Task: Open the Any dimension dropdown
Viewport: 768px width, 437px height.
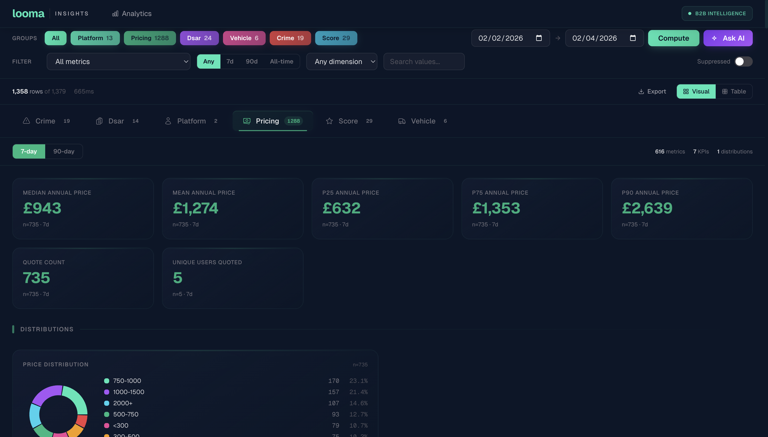Action: [x=342, y=61]
